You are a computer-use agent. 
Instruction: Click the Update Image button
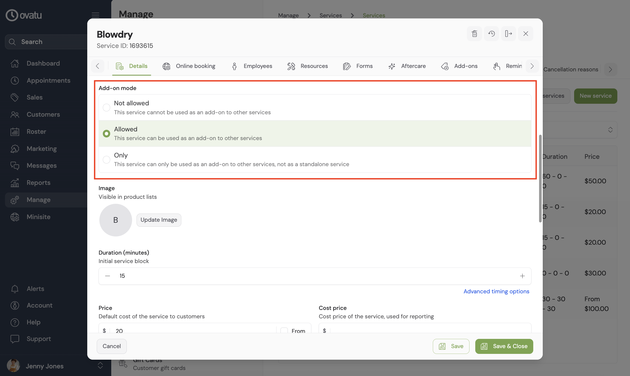point(159,220)
